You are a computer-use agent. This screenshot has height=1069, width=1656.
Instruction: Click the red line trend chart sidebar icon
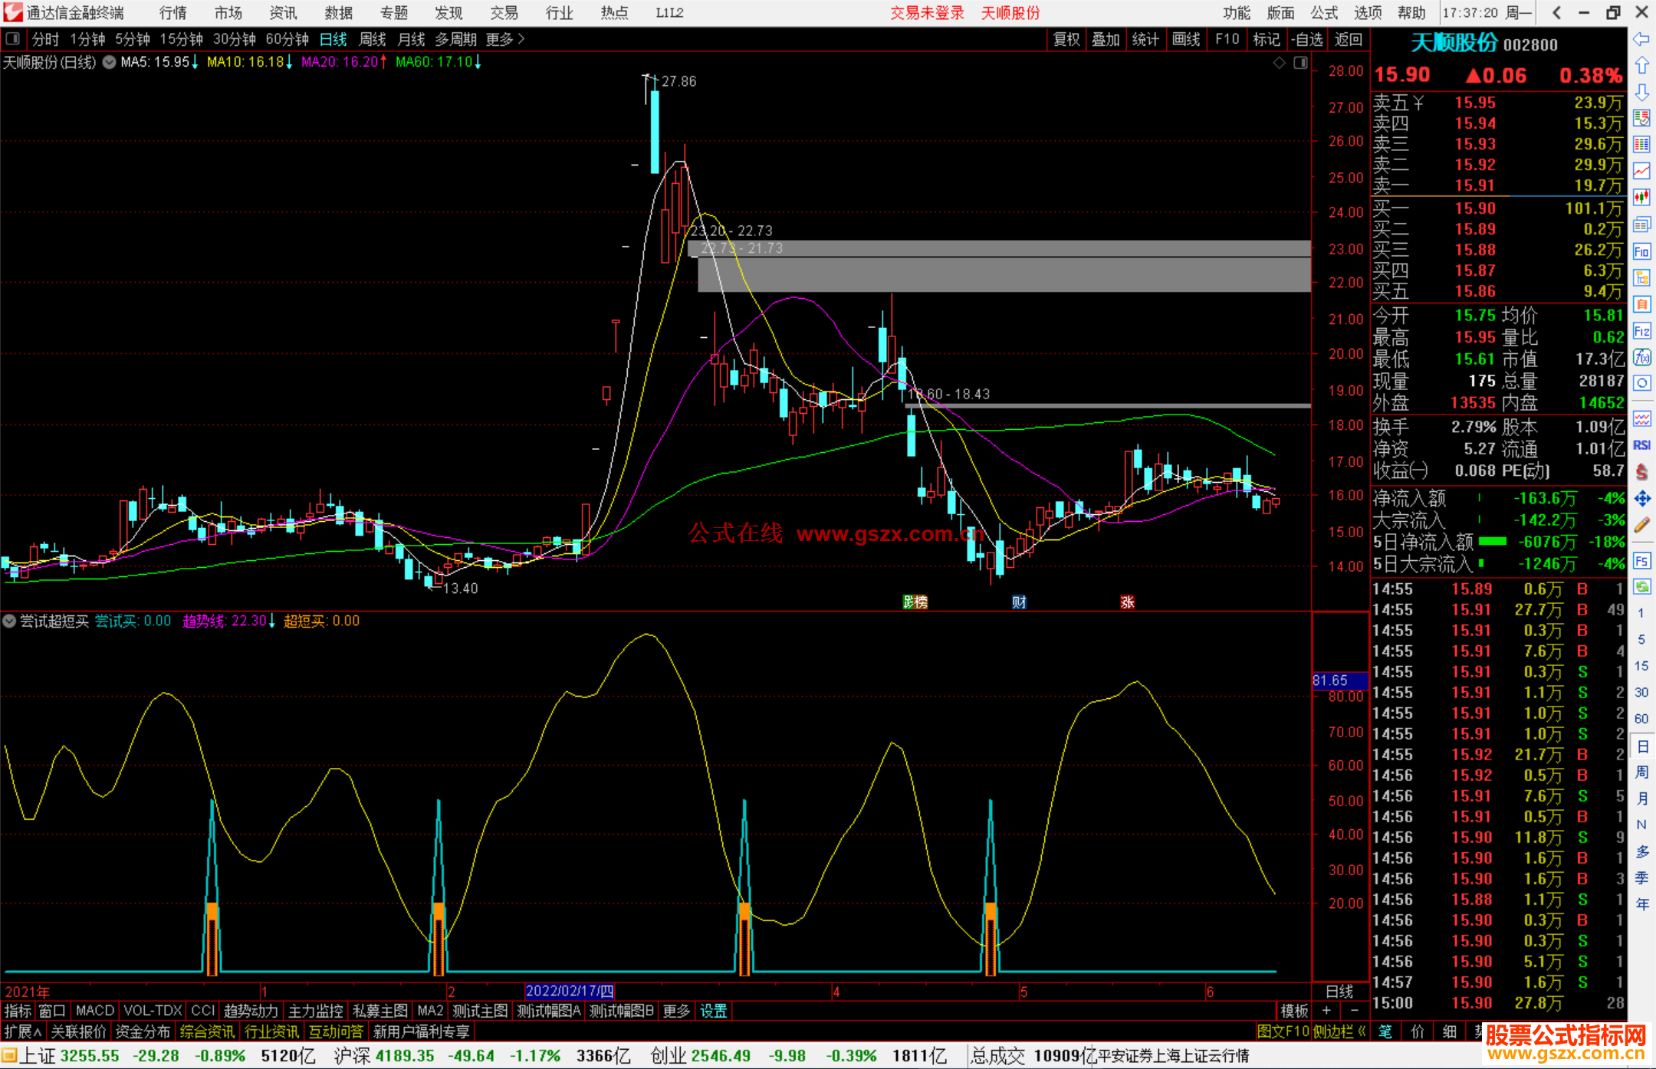(1641, 171)
